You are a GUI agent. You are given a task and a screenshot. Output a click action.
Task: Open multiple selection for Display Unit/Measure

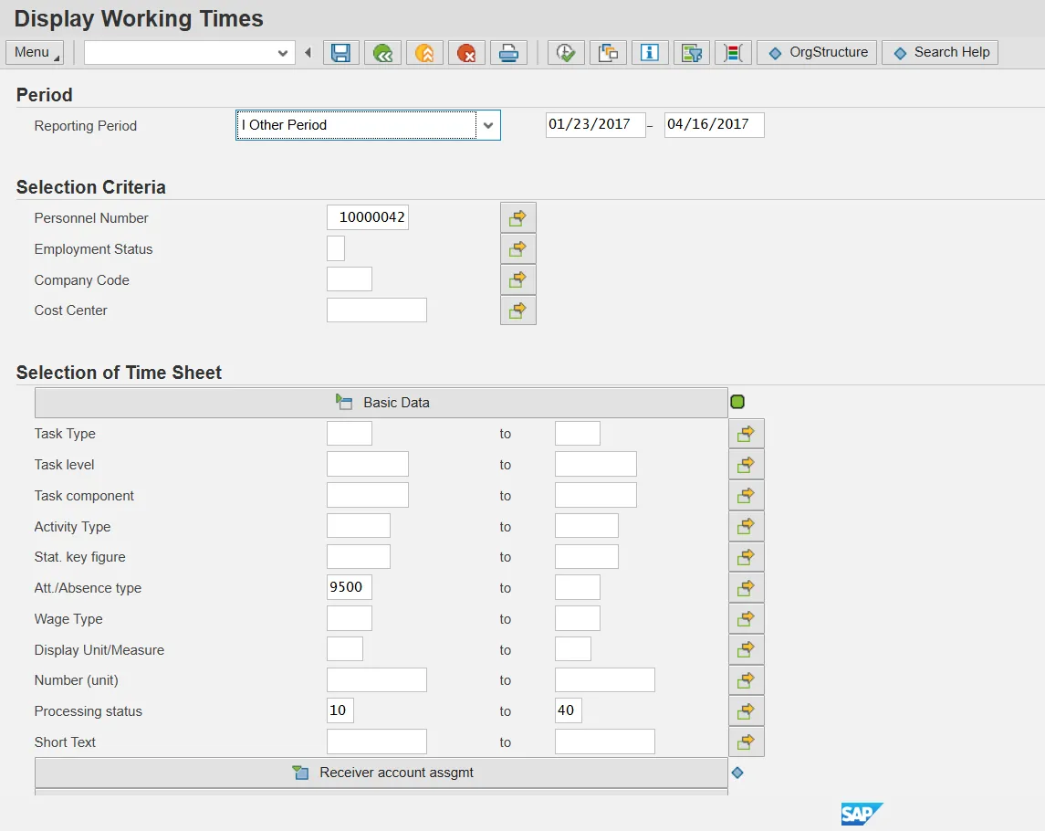coord(747,649)
